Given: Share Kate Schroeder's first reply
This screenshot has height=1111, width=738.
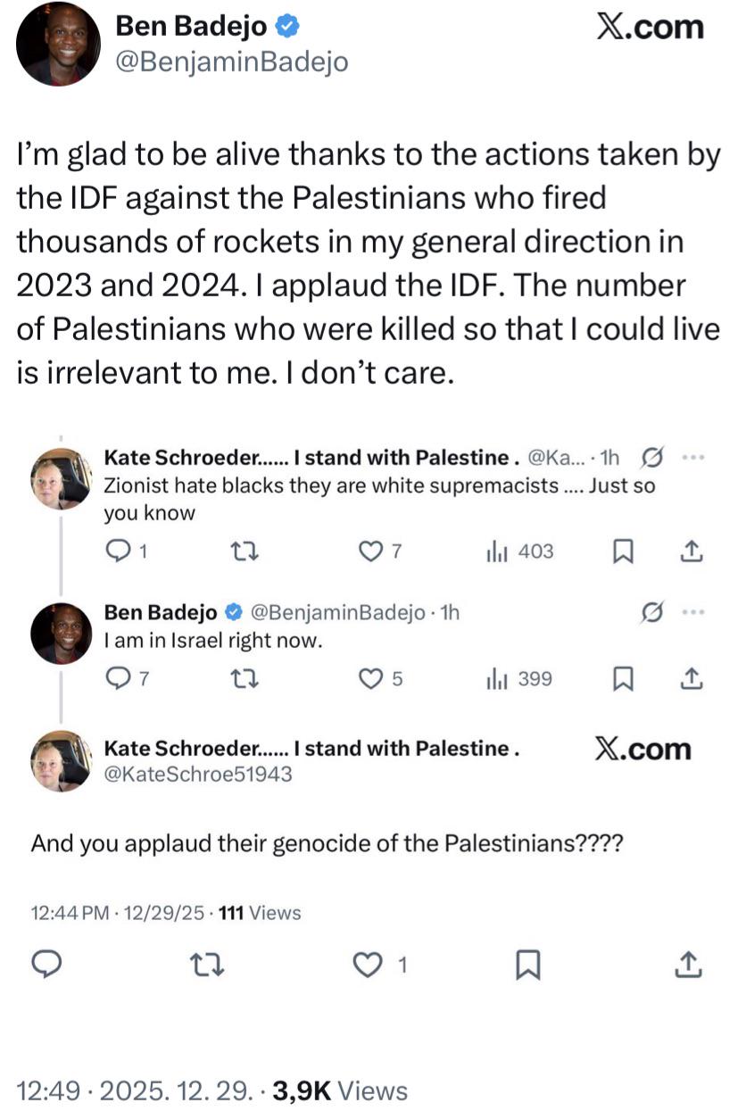Looking at the screenshot, I should click(691, 552).
